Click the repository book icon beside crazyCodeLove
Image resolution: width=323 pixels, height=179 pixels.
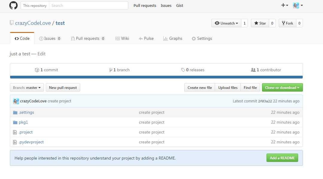(x=12, y=23)
